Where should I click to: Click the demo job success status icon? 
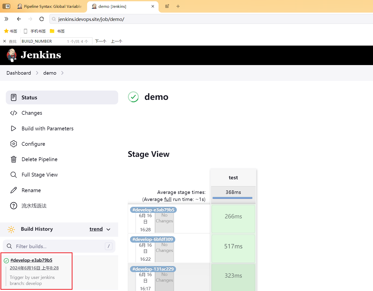tap(133, 97)
